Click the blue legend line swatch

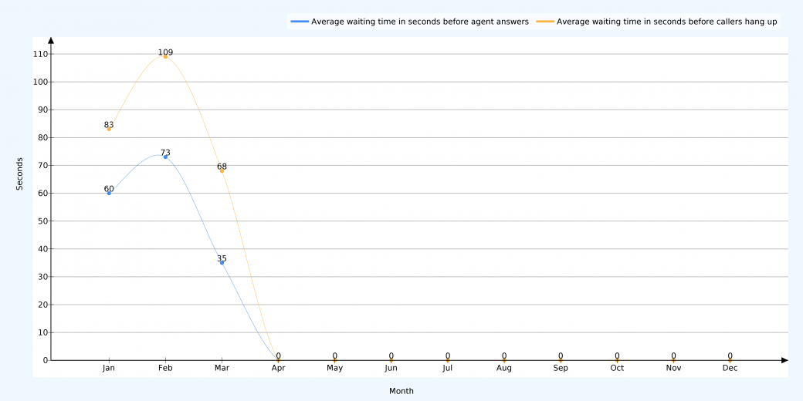point(300,22)
